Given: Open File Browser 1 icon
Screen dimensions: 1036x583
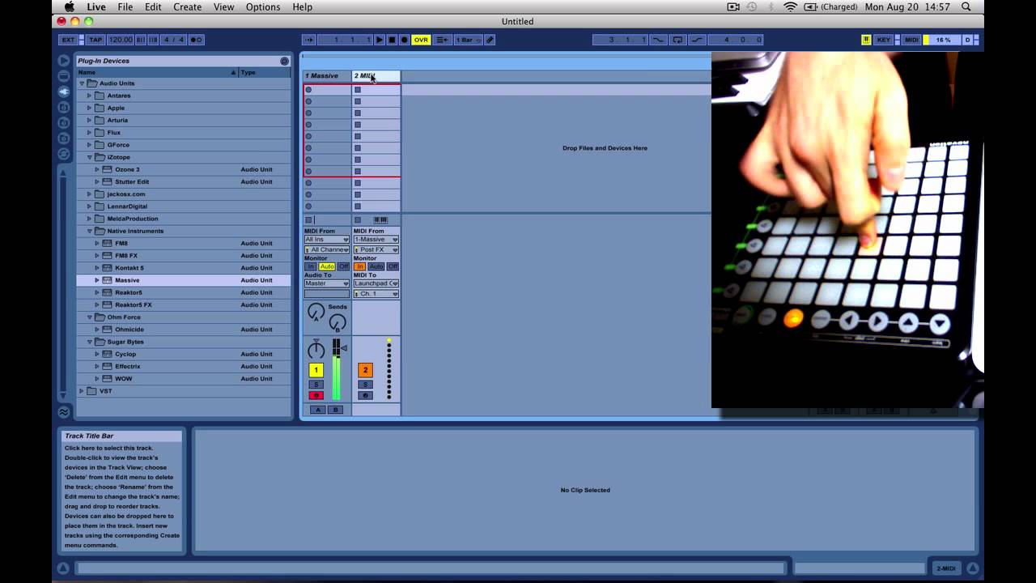Looking at the screenshot, I should (x=64, y=108).
